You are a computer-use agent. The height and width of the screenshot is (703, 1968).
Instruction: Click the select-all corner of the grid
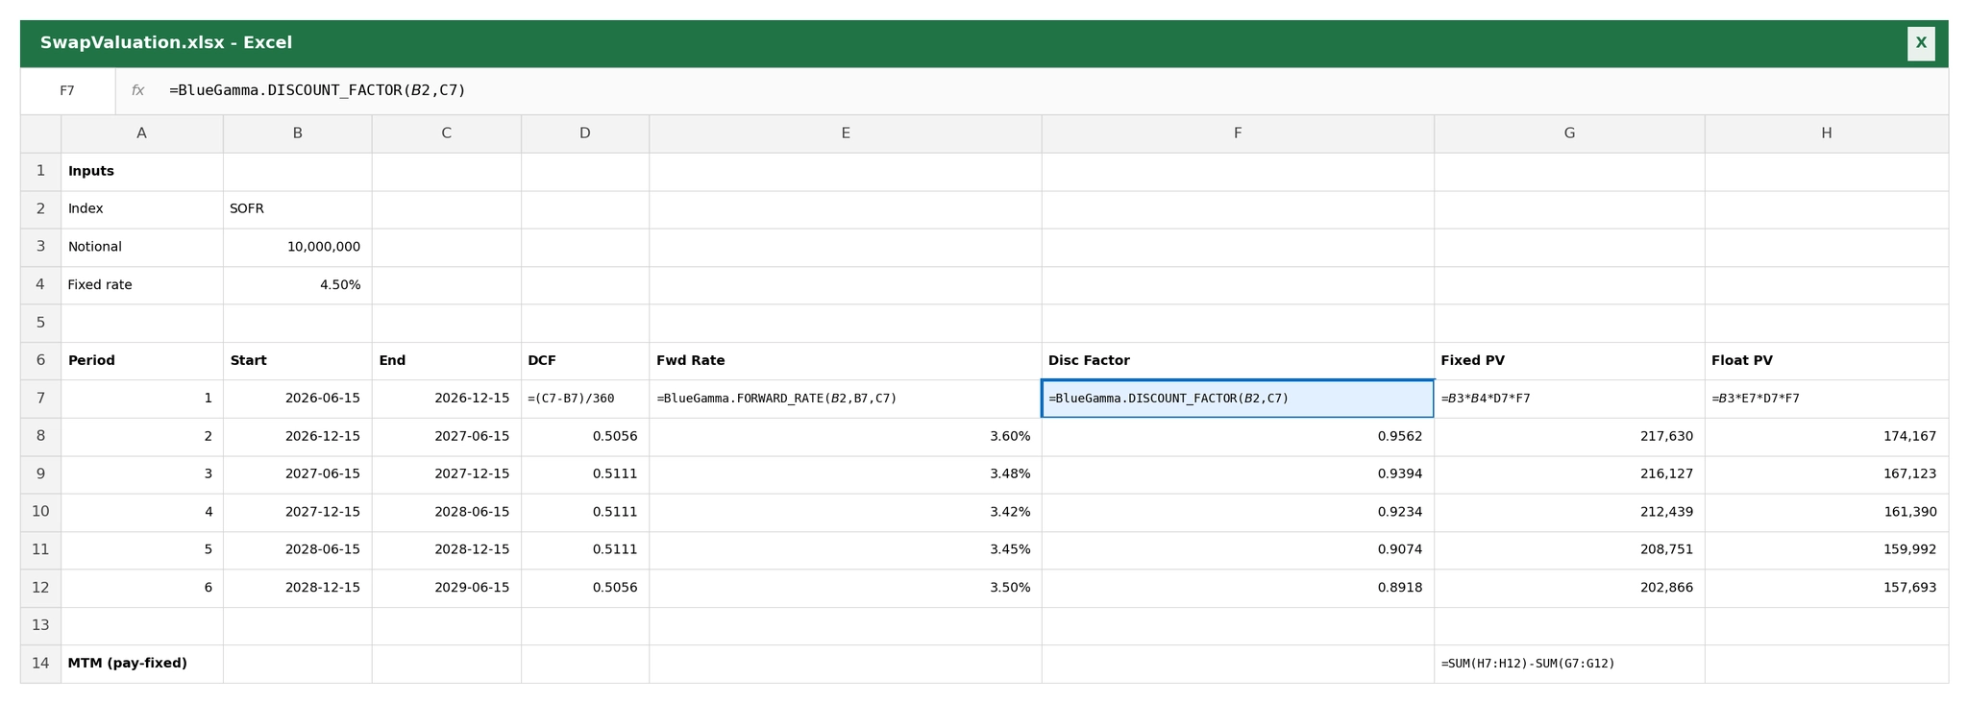click(x=40, y=133)
